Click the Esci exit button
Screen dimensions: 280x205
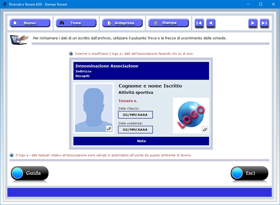(x=249, y=173)
